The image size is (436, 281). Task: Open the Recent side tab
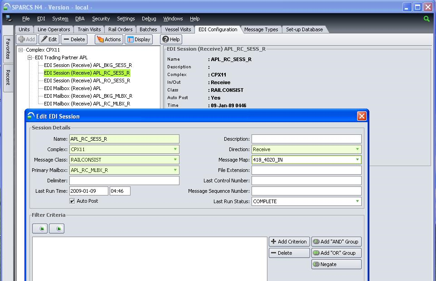pyautogui.click(x=8, y=77)
